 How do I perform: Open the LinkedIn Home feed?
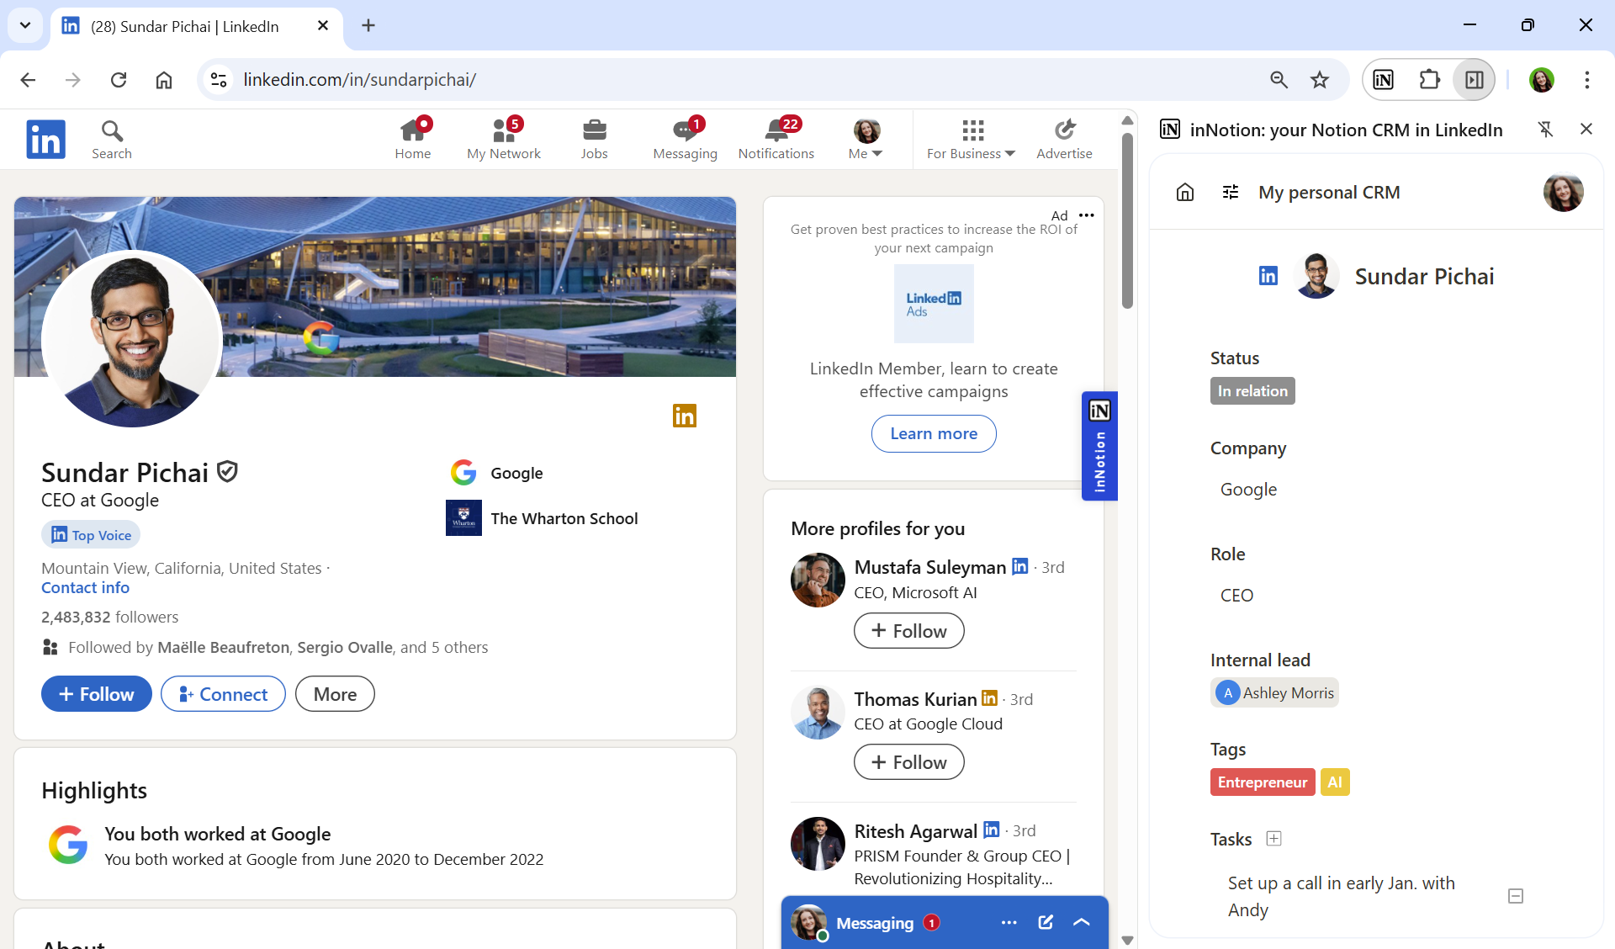(x=413, y=137)
